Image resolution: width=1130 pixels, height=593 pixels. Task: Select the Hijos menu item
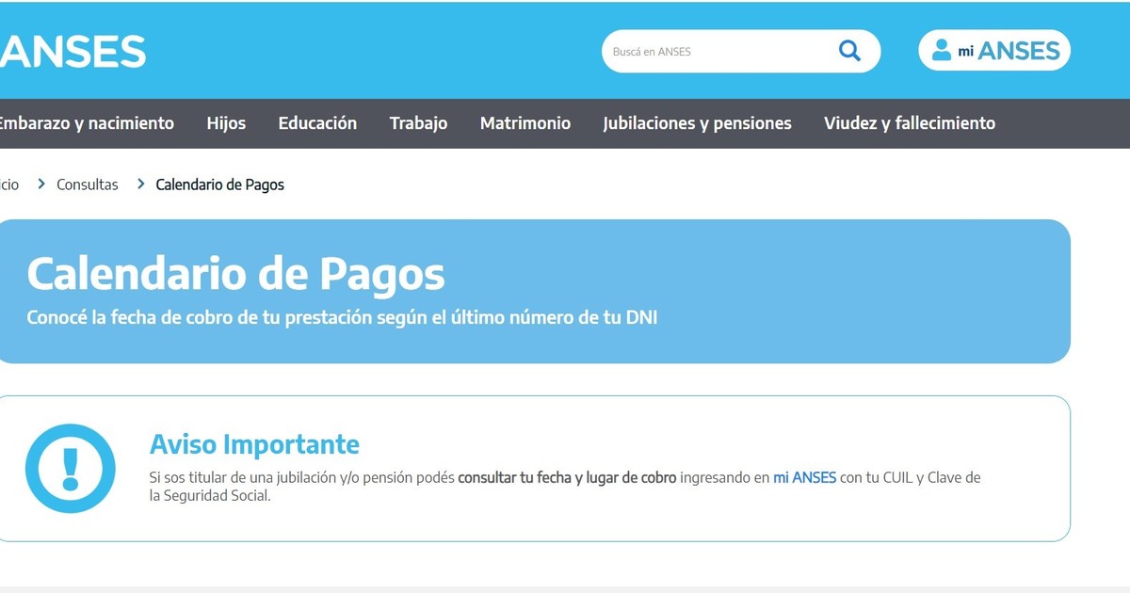[226, 123]
